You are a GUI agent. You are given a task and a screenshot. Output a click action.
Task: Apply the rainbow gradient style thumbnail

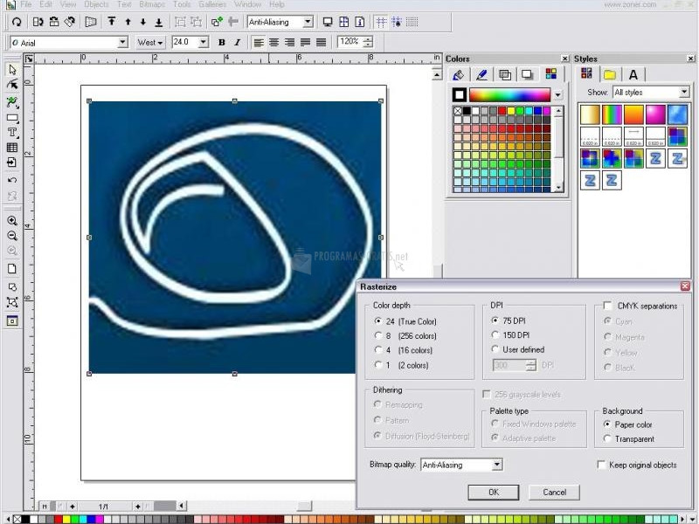pos(612,114)
